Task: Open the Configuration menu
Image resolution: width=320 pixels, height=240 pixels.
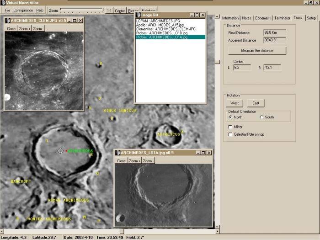Action: click(23, 10)
